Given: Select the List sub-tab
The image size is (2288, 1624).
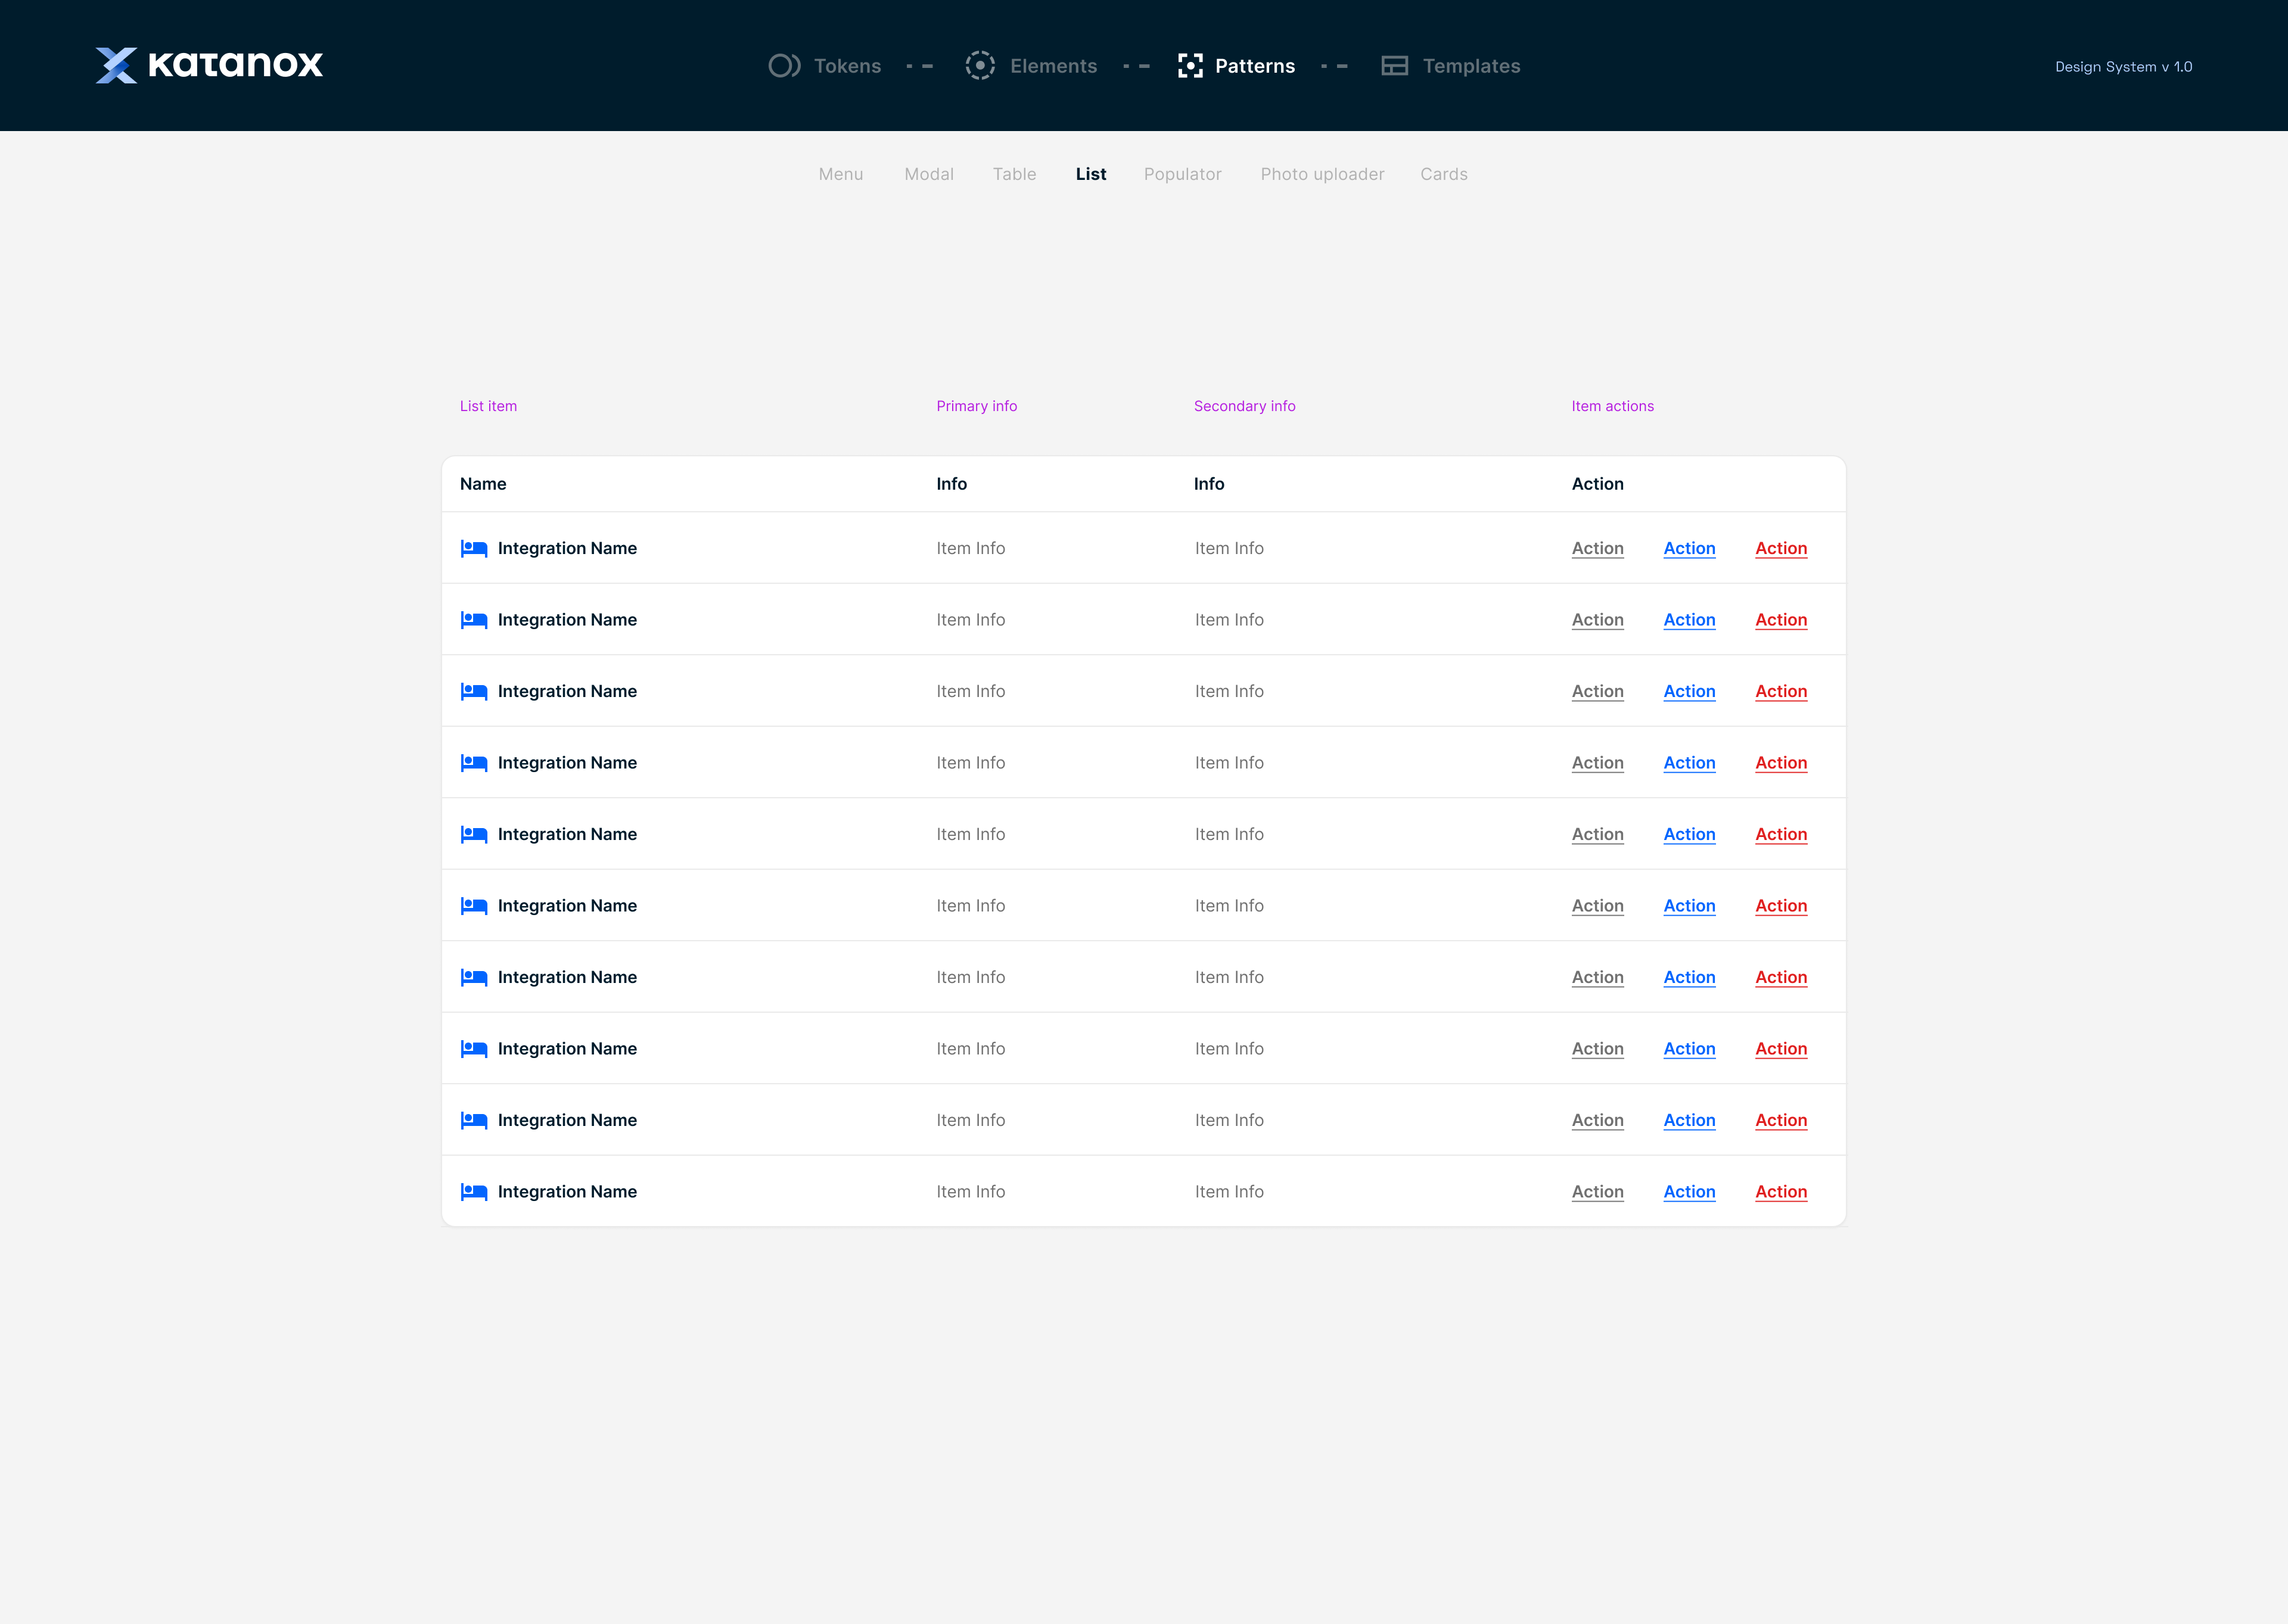Looking at the screenshot, I should [x=1091, y=174].
